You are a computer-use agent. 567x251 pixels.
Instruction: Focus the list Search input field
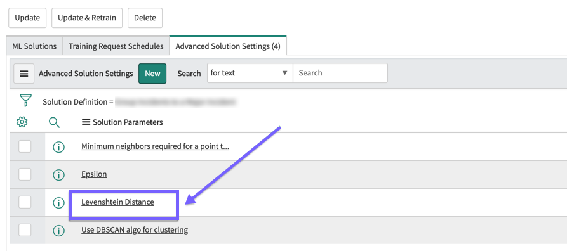click(340, 73)
